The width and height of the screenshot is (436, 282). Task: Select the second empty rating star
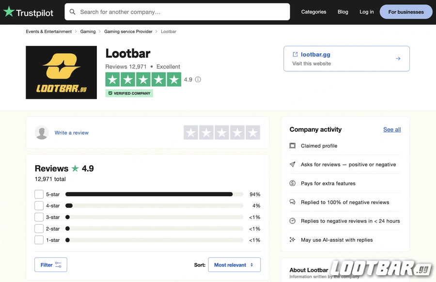pos(206,132)
